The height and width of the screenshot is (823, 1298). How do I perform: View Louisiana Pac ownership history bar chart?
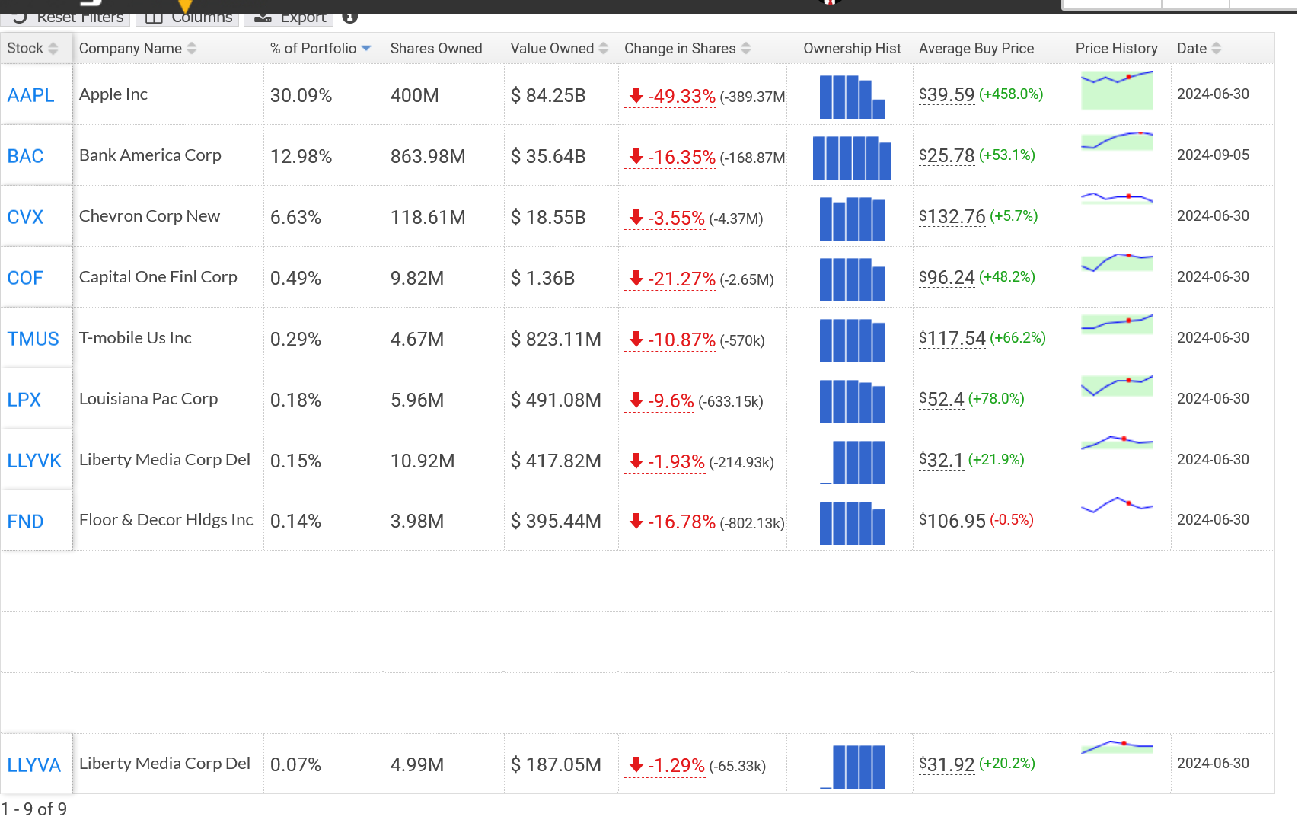click(x=852, y=401)
